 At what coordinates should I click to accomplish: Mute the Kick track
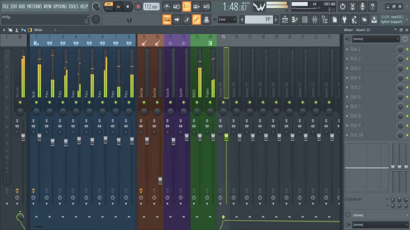[36, 102]
